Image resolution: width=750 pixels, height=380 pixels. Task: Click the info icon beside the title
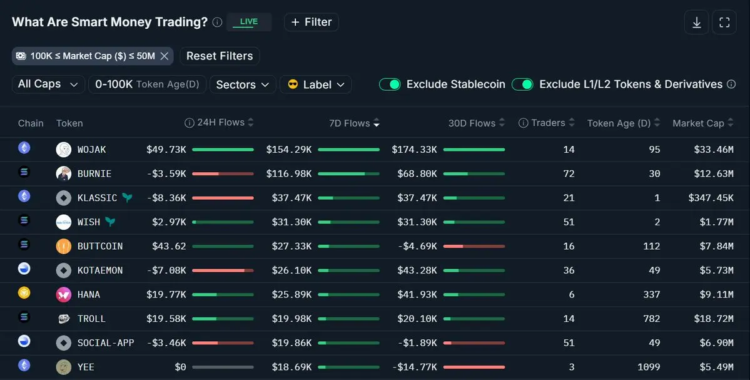pyautogui.click(x=217, y=22)
